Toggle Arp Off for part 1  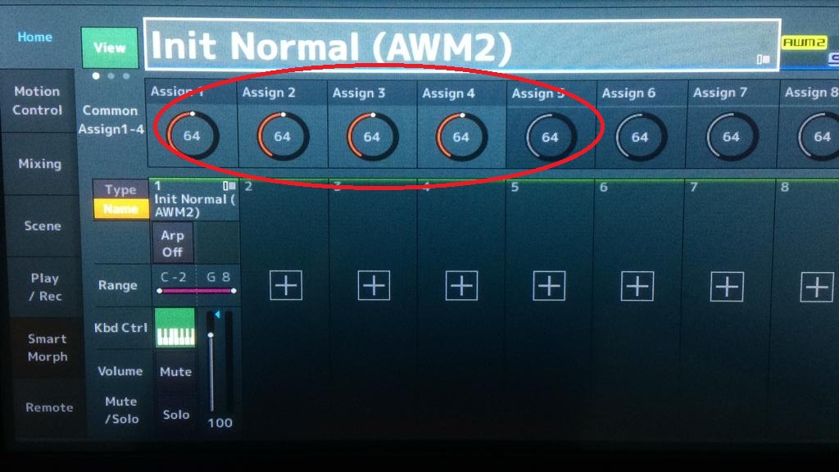tap(172, 243)
